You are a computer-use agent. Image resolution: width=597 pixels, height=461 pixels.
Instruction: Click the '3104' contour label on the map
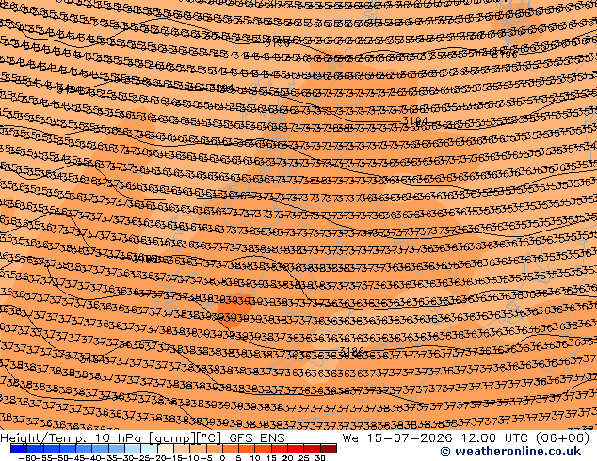click(x=415, y=121)
